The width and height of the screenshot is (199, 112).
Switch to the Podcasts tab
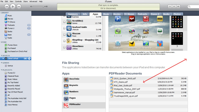coord(142,14)
